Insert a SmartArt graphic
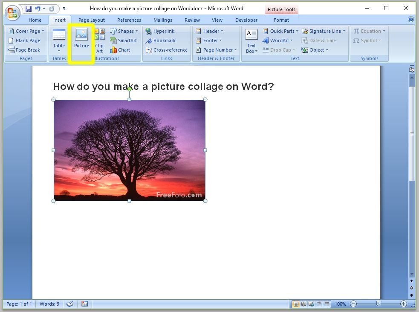This screenshot has width=419, height=312. pos(124,40)
